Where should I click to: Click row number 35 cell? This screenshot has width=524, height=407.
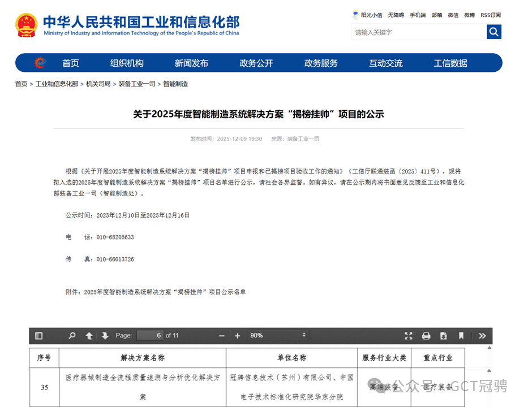[x=44, y=387]
